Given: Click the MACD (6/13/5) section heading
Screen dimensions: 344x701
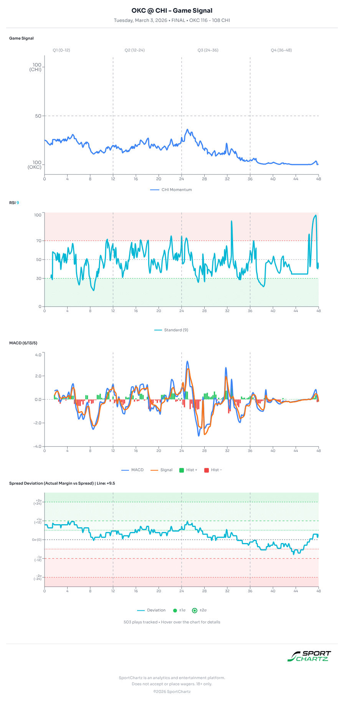Looking at the screenshot, I should (23, 343).
